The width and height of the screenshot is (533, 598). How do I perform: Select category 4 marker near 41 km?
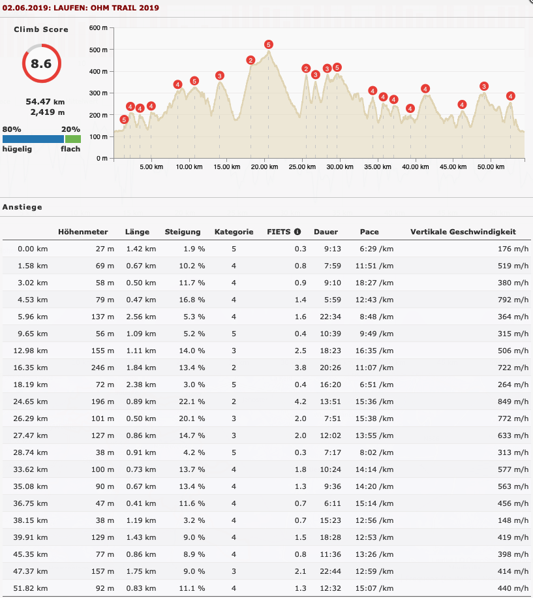[425, 89]
